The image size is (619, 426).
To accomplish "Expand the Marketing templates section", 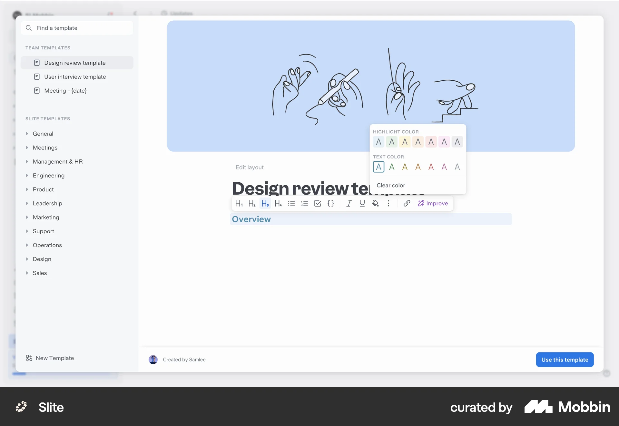I will pos(46,217).
